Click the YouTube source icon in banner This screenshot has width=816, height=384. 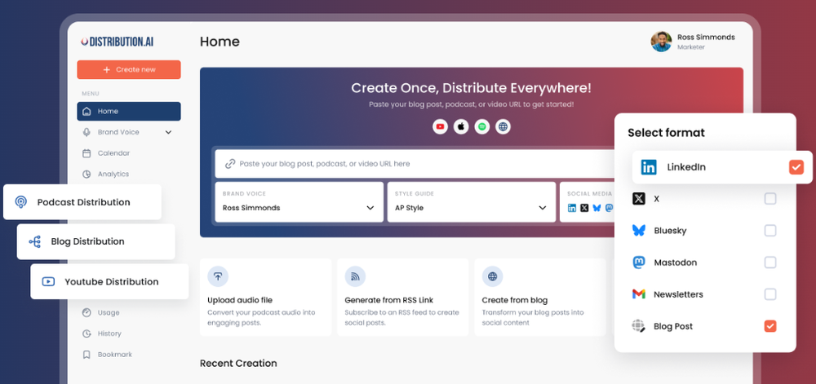(x=441, y=126)
